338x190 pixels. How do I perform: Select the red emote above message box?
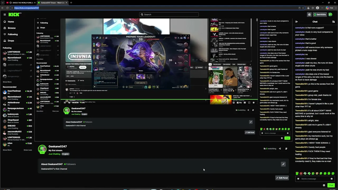[301, 173]
